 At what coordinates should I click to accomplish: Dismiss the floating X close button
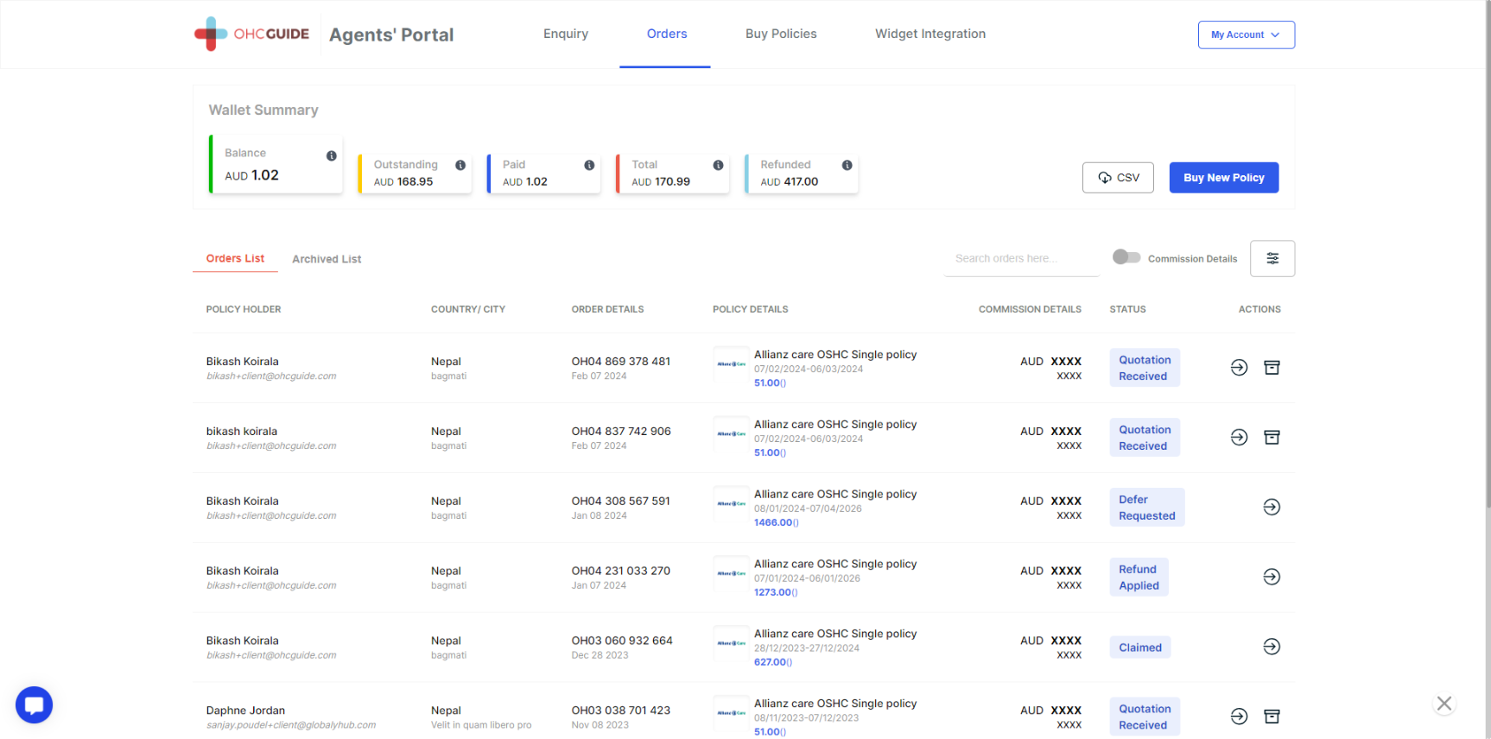[1443, 704]
